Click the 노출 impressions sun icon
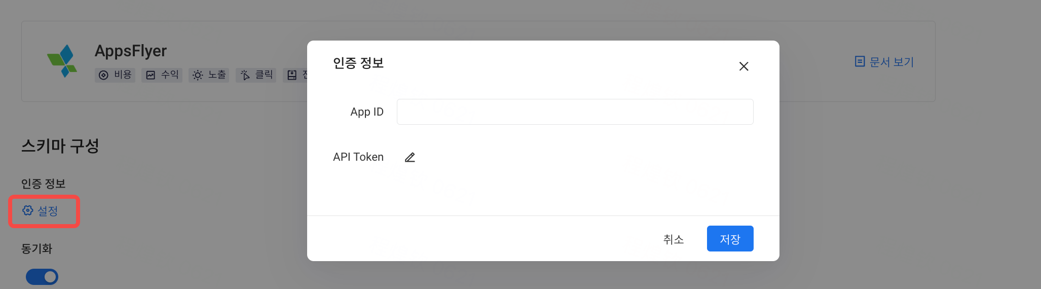This screenshot has width=1041, height=289. pyautogui.click(x=198, y=75)
